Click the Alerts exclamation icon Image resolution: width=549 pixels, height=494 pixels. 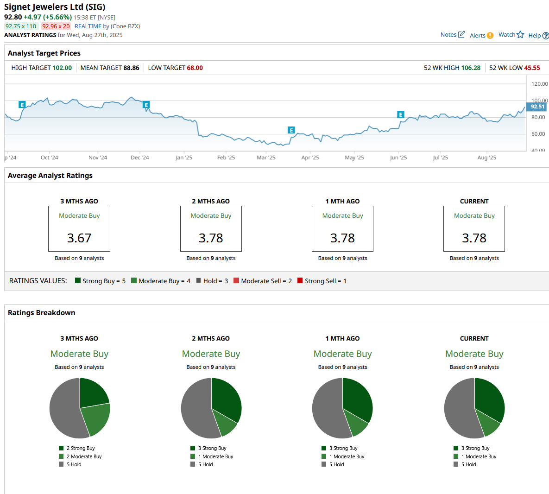tap(490, 35)
